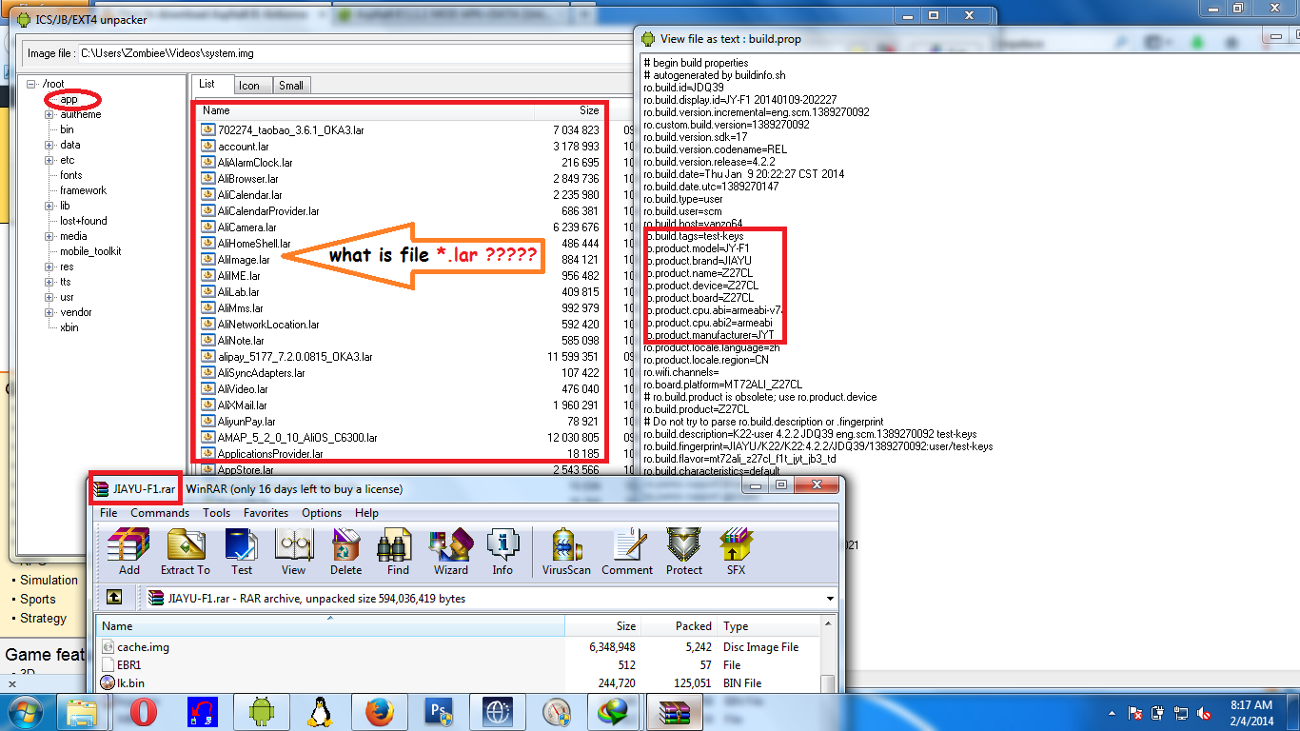Expand the res folder node

click(49, 267)
